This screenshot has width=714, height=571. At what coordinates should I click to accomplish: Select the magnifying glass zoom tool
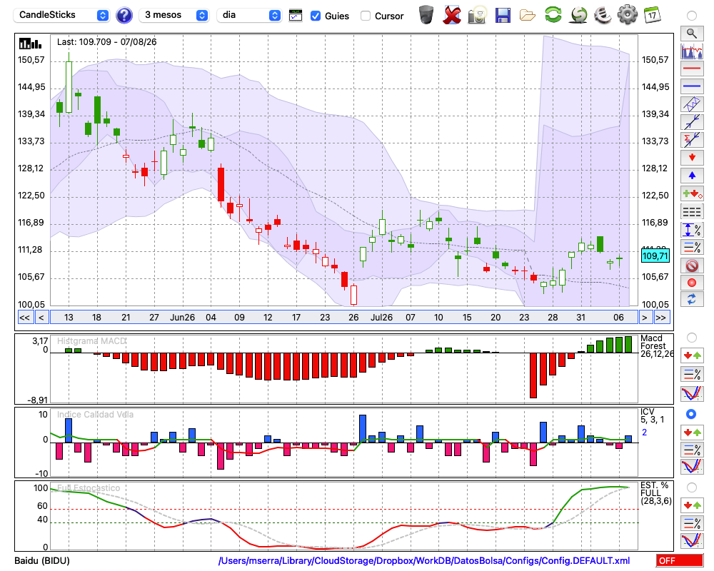pos(692,34)
